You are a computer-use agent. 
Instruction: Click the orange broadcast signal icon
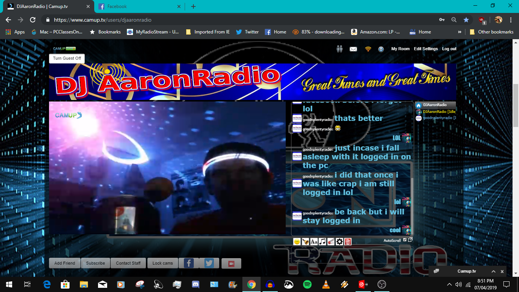367,49
